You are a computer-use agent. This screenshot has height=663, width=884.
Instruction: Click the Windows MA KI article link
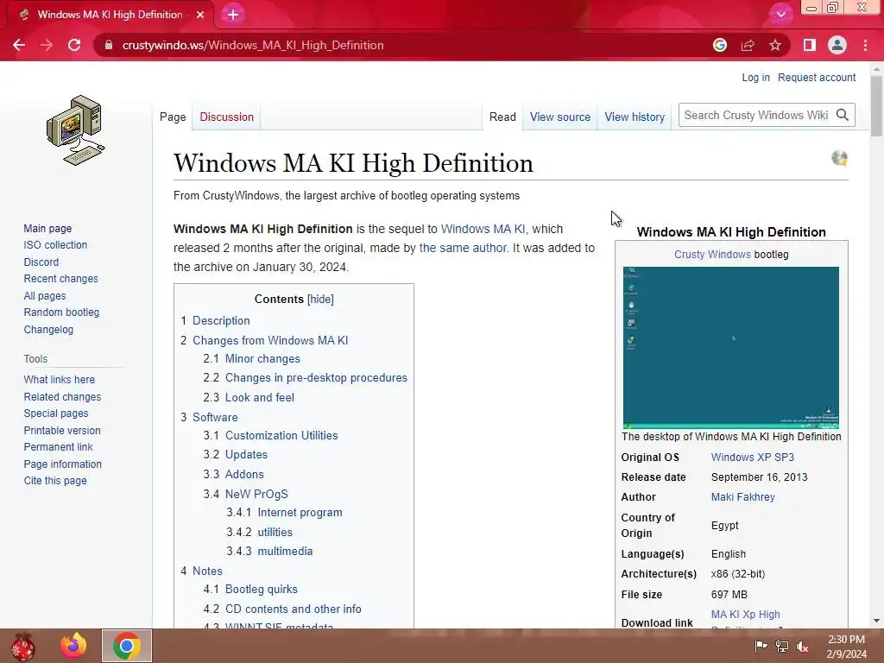(x=483, y=229)
